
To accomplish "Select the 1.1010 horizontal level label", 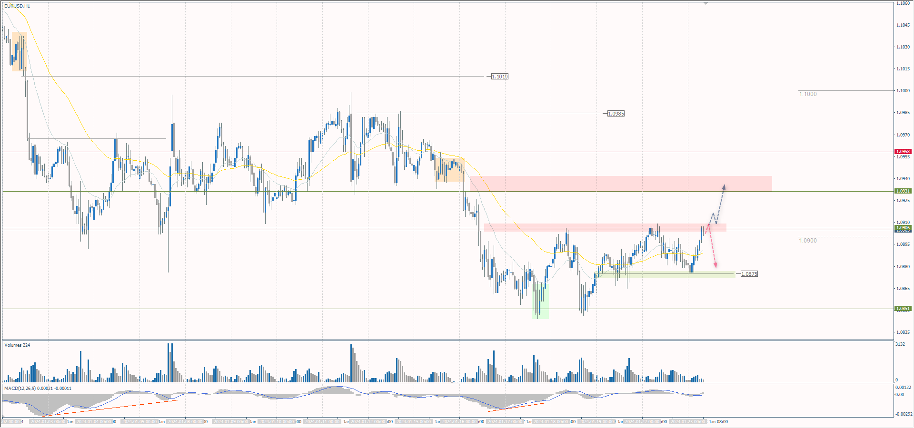I will click(x=500, y=77).
